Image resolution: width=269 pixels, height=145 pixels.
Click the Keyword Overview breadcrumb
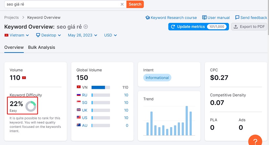[44, 17]
